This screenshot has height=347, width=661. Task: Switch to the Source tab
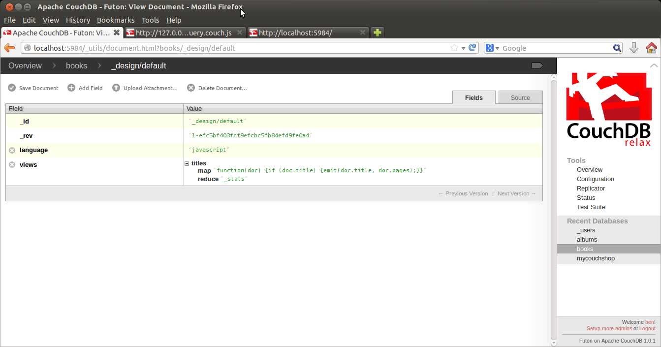point(520,97)
